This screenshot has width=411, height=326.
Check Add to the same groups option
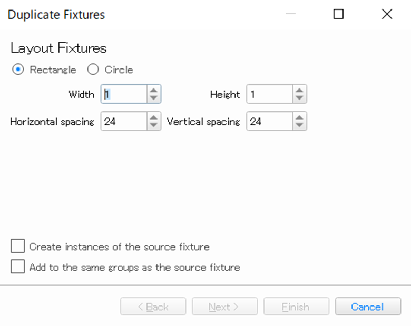18,267
